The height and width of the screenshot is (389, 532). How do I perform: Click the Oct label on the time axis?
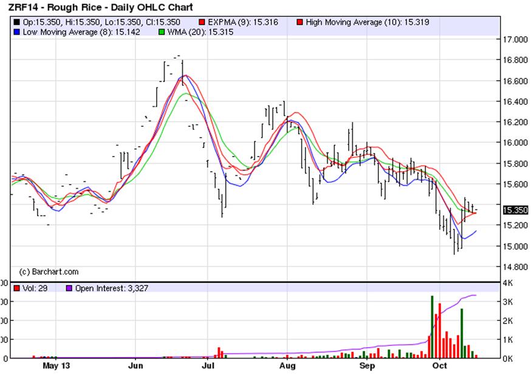(438, 367)
